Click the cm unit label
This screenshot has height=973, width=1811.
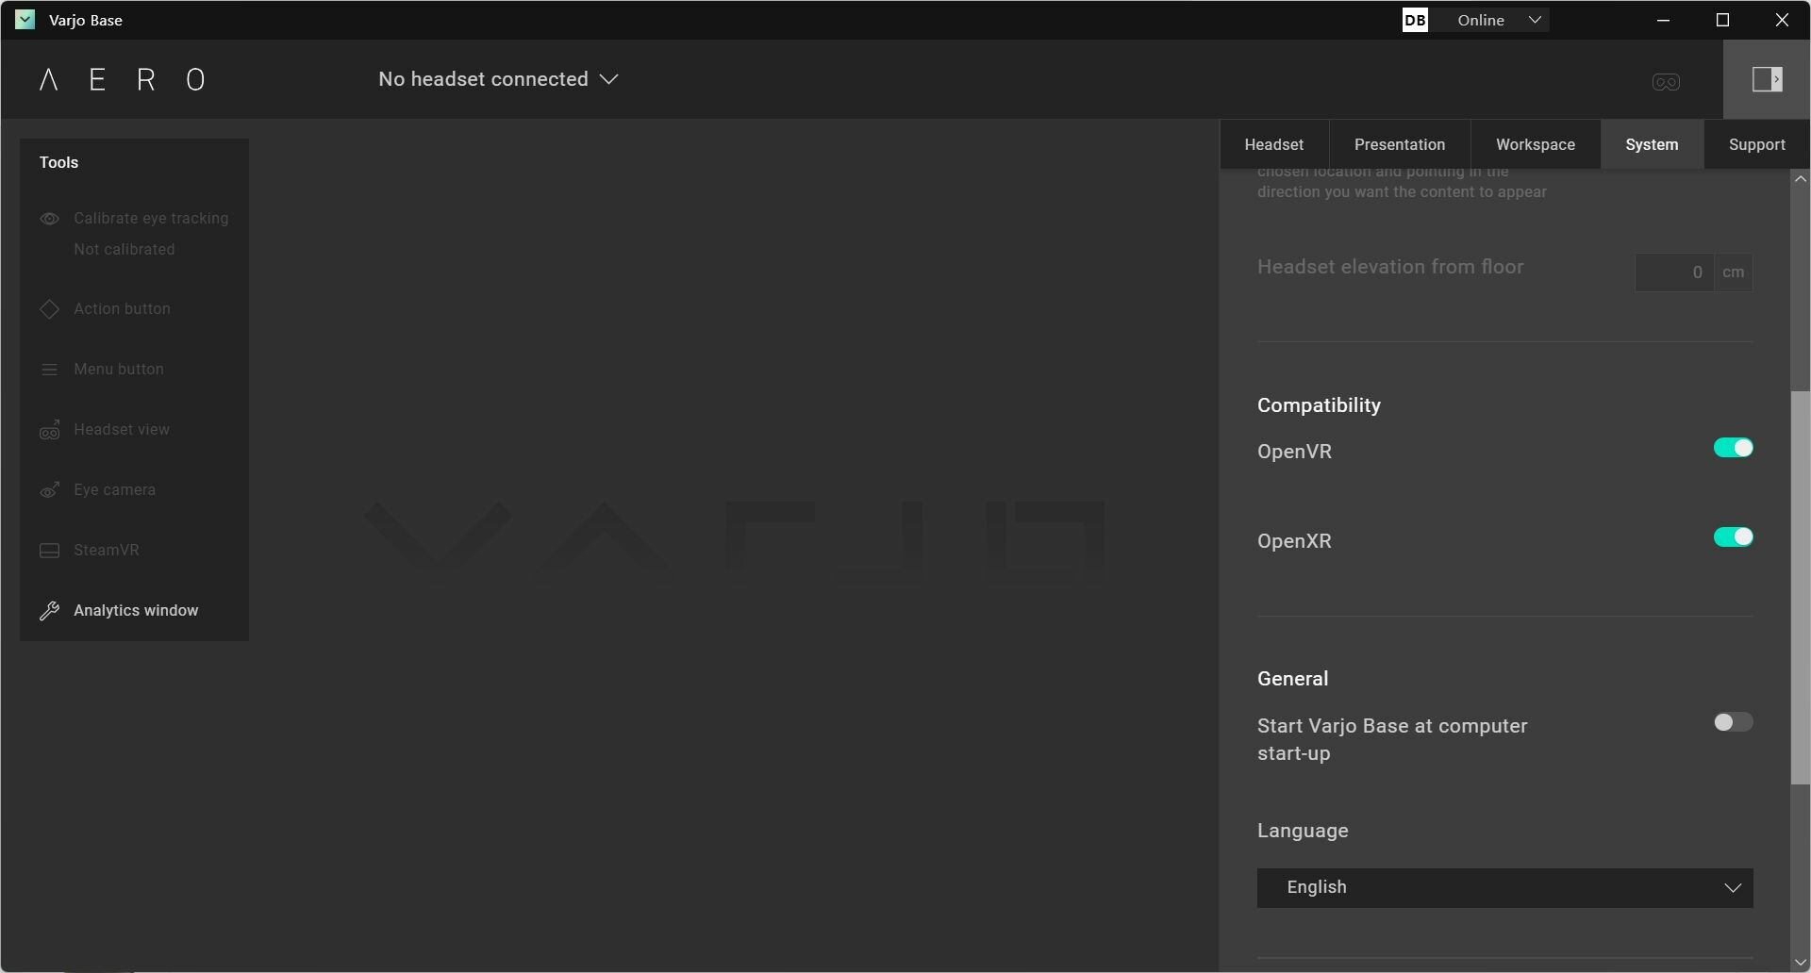(1734, 272)
